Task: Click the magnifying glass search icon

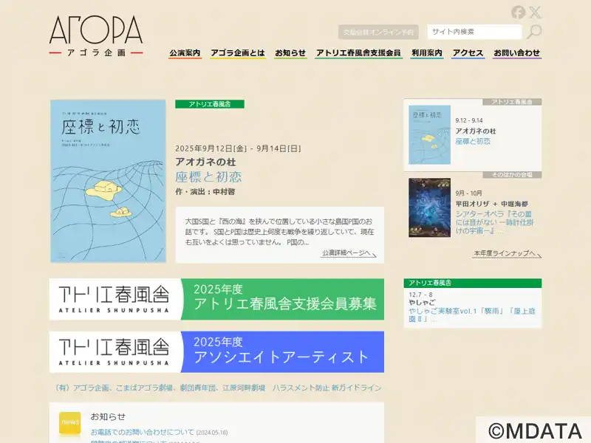Action: (x=533, y=32)
